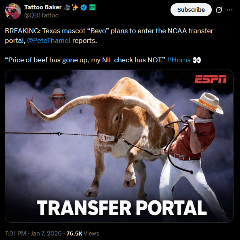Subscribe to Tattoo Baker
The height and width of the screenshot is (240, 240).
(191, 10)
